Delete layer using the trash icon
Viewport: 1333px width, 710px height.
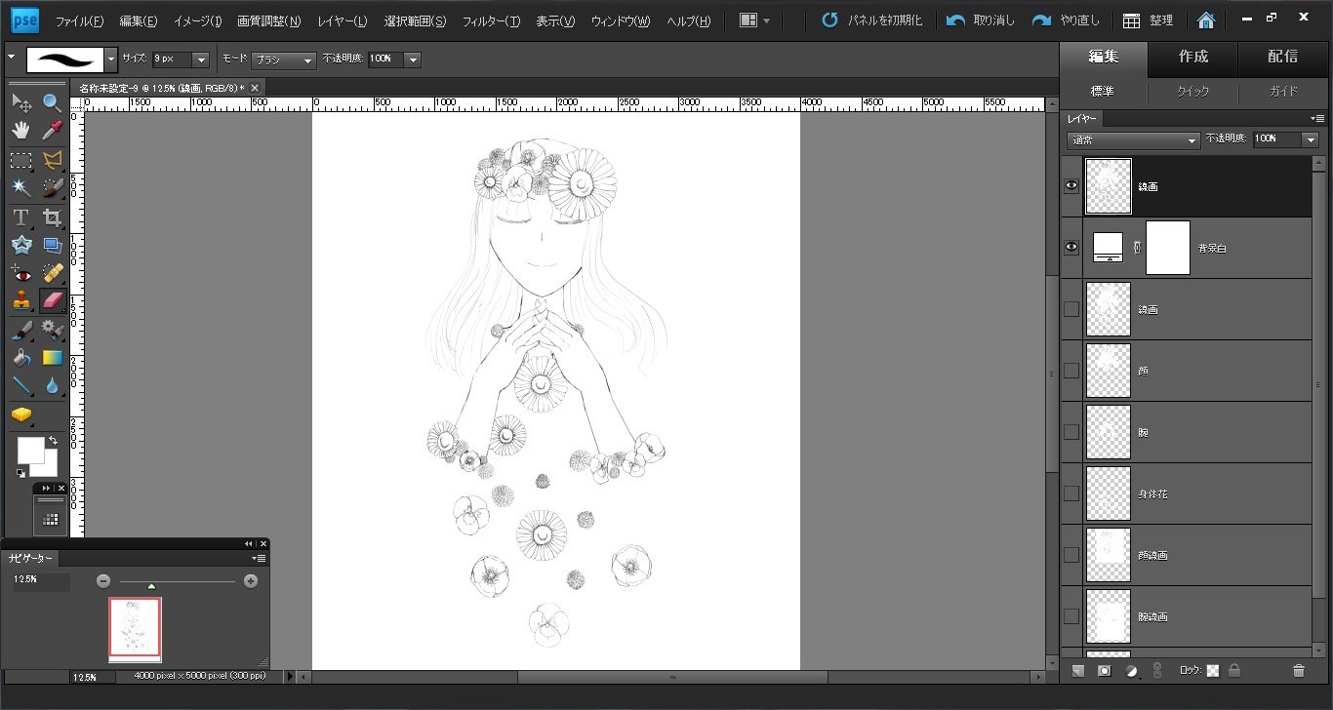pos(1298,671)
